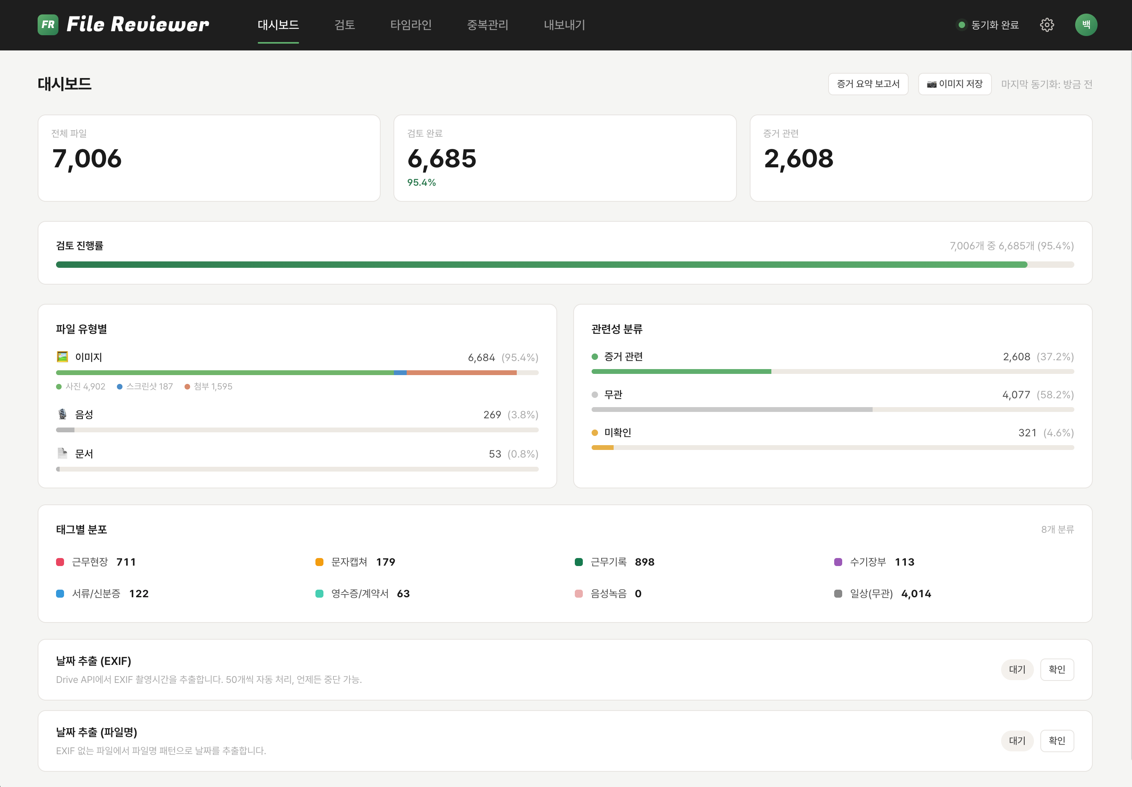Open the 내보내기 tab
This screenshot has height=787, width=1132.
tap(564, 25)
